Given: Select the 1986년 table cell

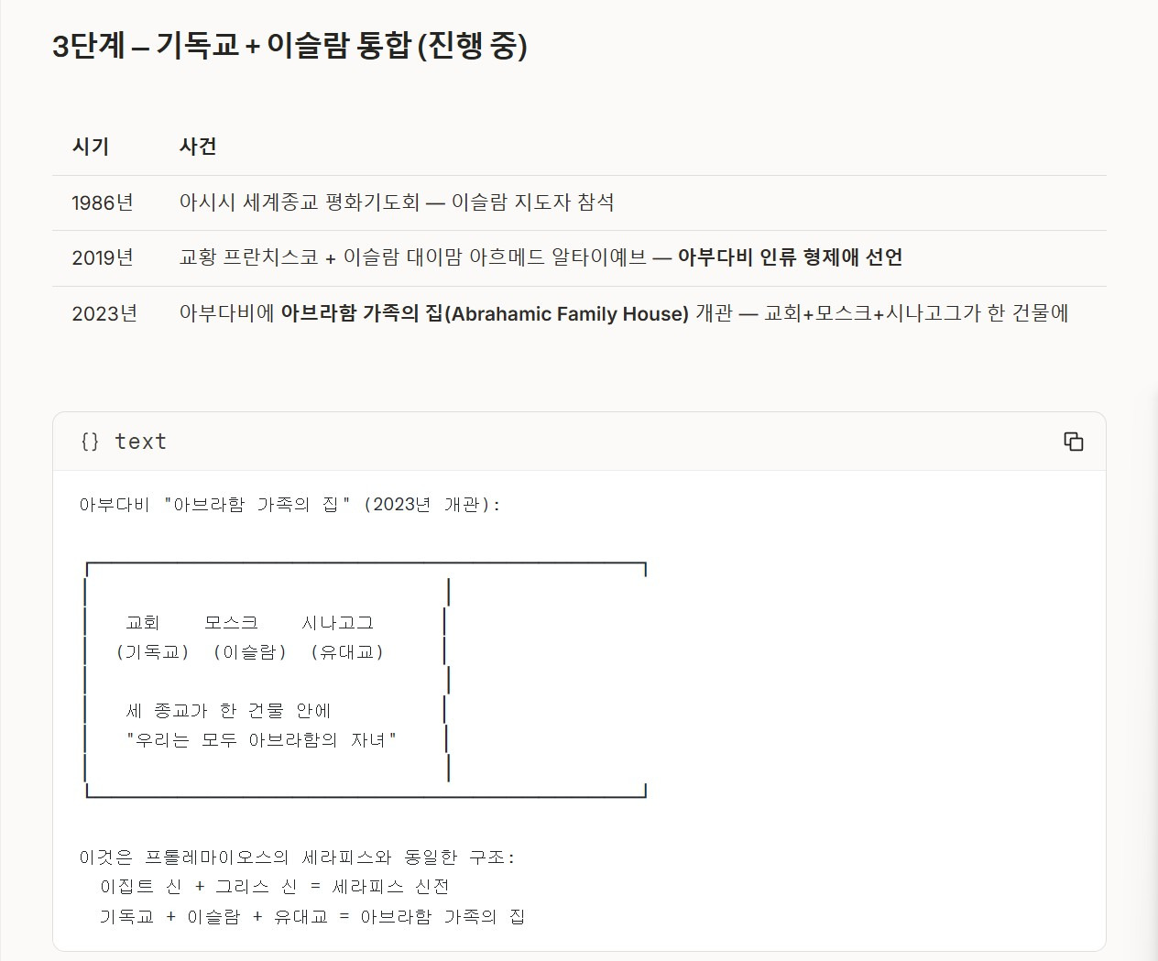Looking at the screenshot, I should point(103,202).
